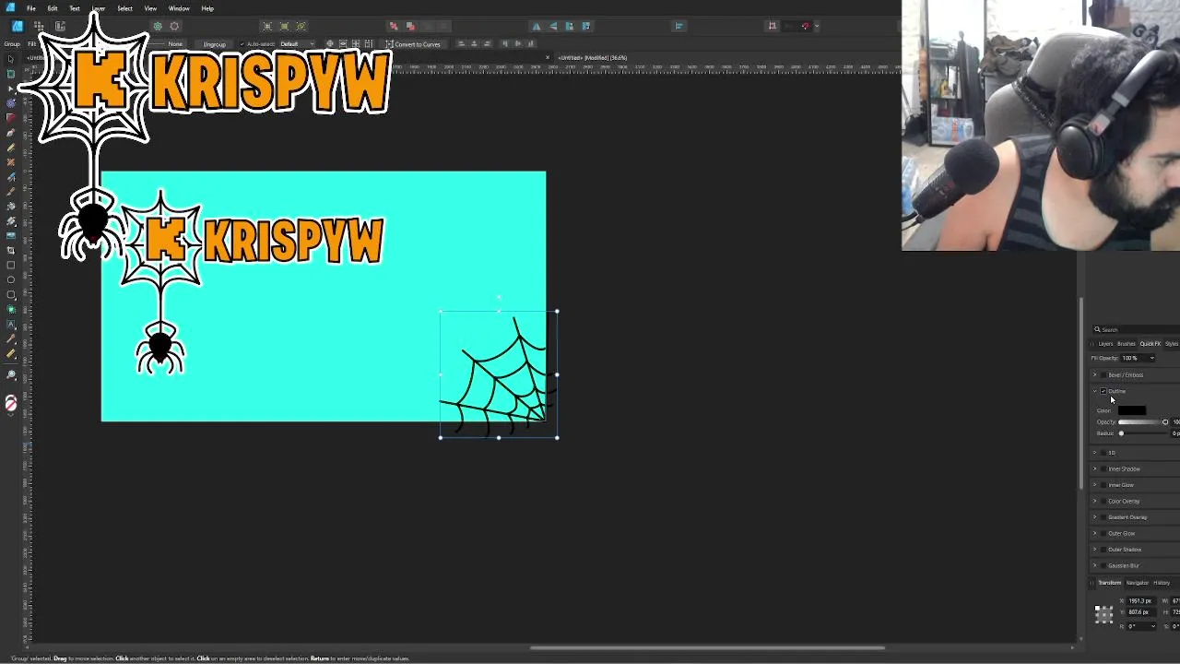The height and width of the screenshot is (664, 1180).
Task: Select the Artistic Text tool
Action: [11, 325]
